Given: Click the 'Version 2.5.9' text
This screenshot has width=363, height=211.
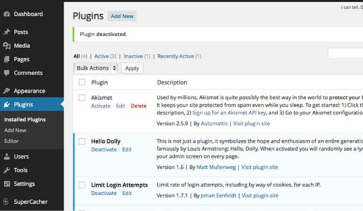Looking at the screenshot, I should point(172,123).
